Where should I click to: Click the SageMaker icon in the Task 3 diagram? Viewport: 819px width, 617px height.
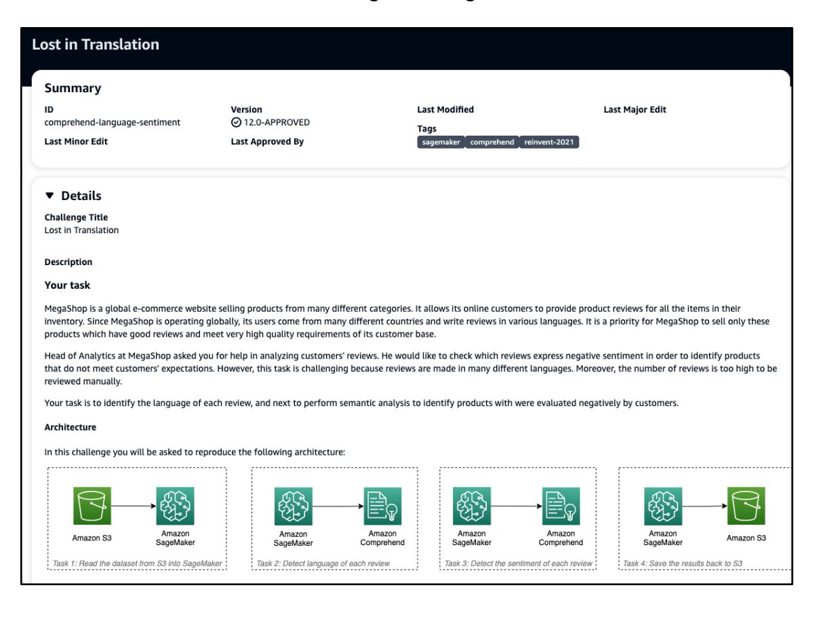tap(472, 505)
